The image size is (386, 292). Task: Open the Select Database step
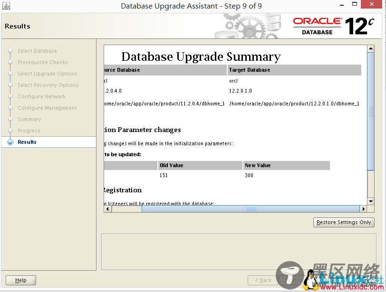point(37,51)
